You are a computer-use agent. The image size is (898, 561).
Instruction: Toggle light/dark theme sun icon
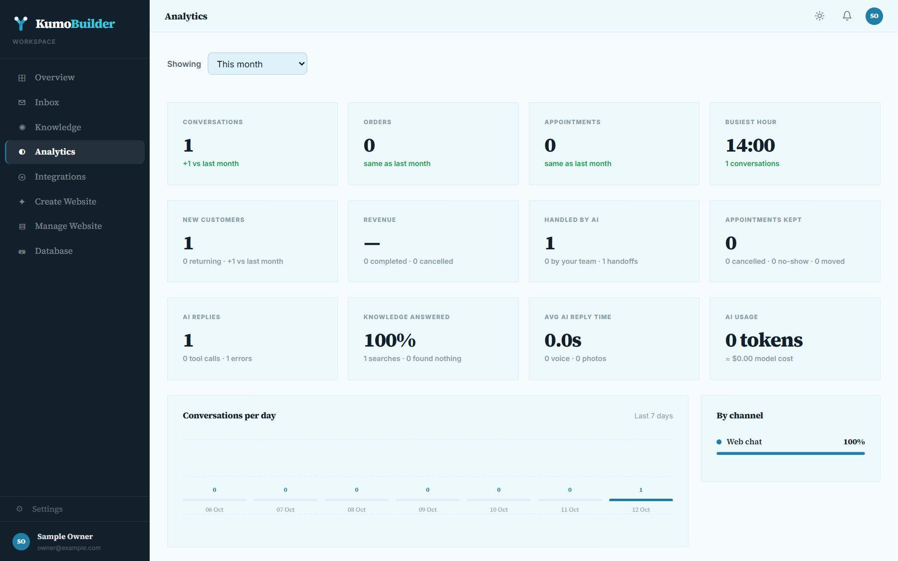point(820,16)
